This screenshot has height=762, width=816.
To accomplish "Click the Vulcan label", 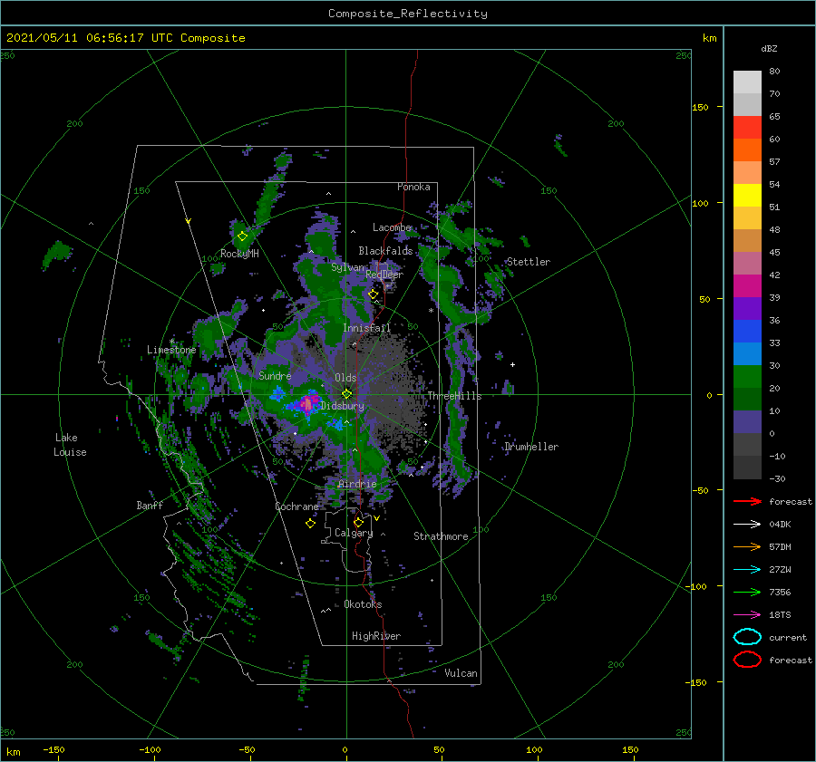I will pos(461,673).
